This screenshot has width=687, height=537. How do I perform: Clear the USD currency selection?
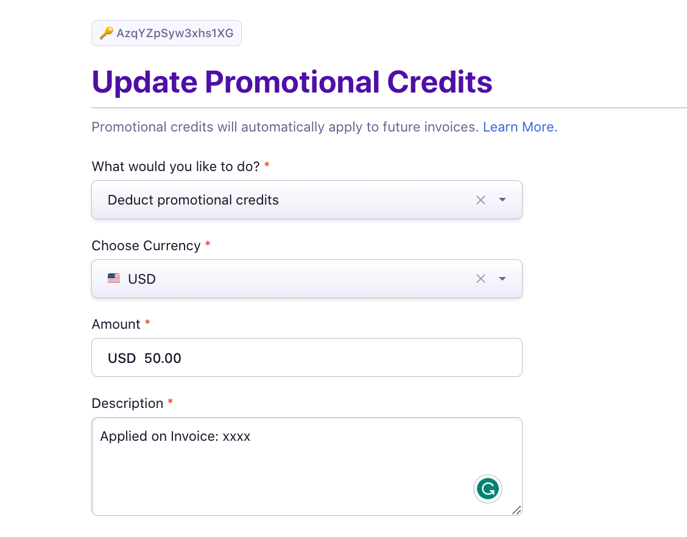pos(481,279)
